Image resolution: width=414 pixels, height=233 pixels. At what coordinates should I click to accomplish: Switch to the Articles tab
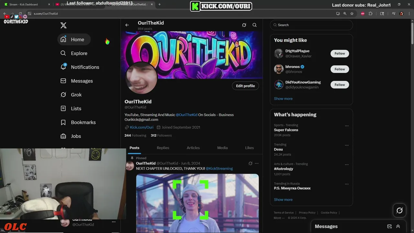(193, 148)
